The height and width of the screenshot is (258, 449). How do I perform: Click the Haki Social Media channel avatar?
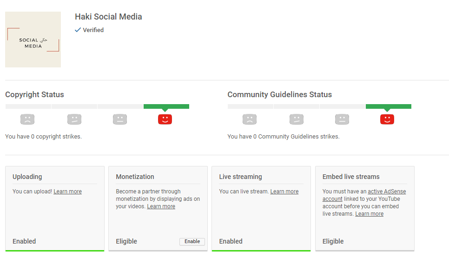click(33, 40)
